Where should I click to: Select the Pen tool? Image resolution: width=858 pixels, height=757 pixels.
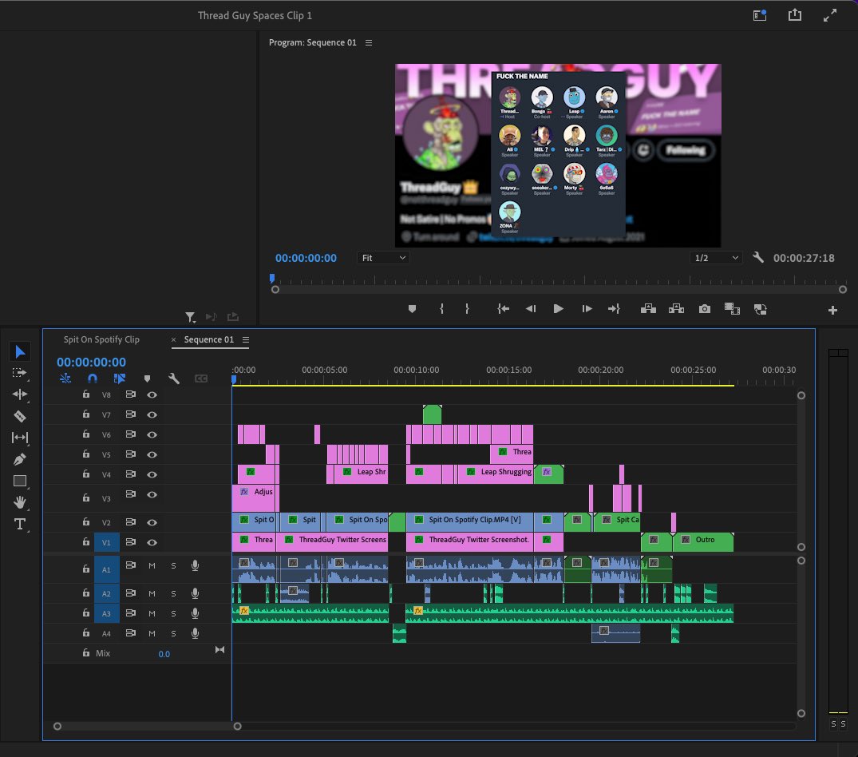(20, 459)
